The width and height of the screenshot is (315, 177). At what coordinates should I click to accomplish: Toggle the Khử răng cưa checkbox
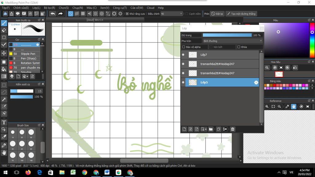pyautogui.click(x=127, y=14)
